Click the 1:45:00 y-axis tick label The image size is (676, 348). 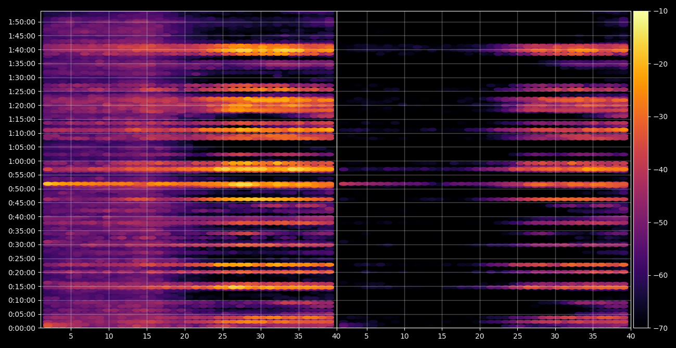point(21,36)
